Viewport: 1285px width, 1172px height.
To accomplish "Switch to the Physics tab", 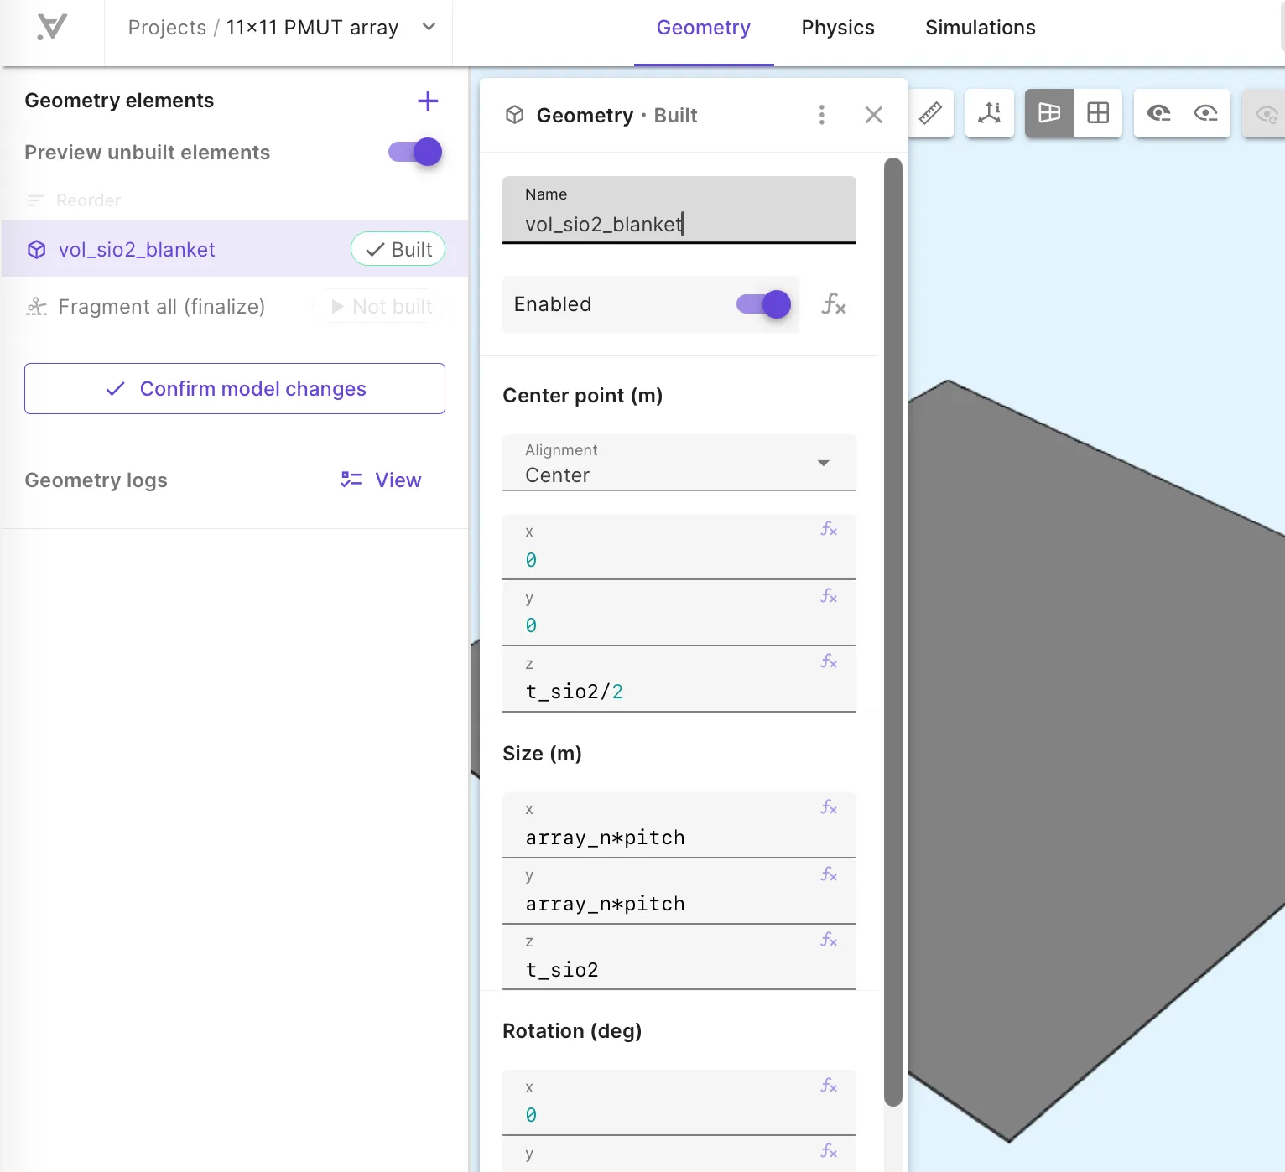I will 838,28.
